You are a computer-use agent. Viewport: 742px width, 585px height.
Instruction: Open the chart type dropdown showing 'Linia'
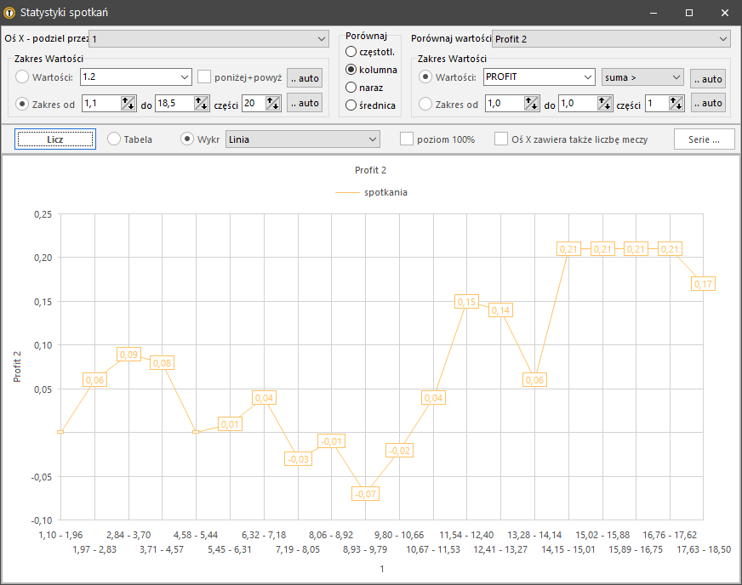click(x=302, y=139)
